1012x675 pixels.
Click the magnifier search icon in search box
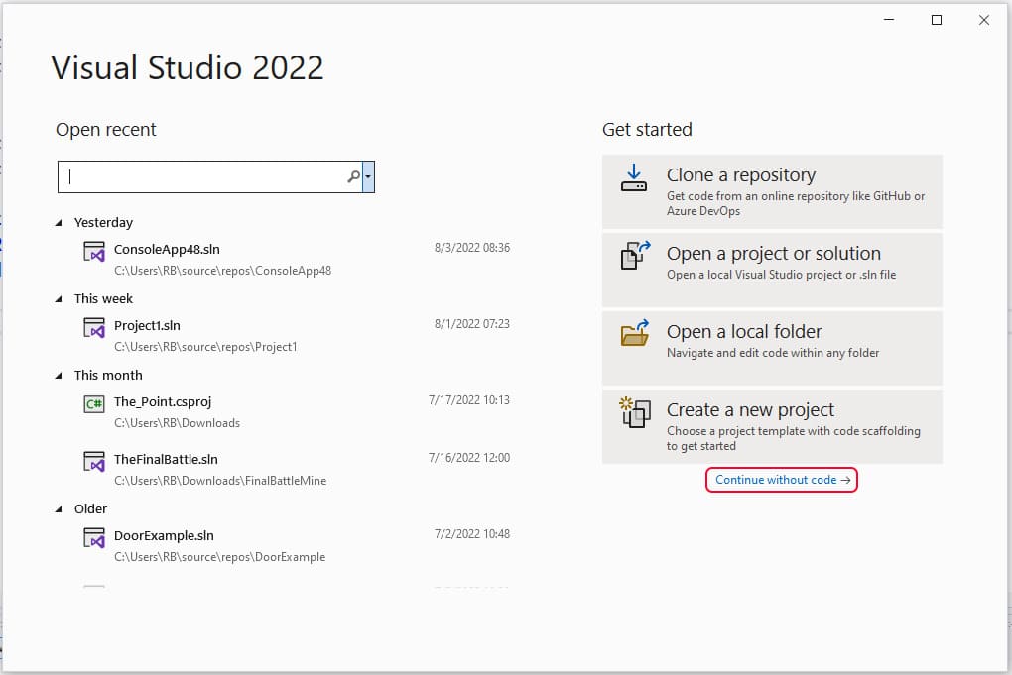(353, 177)
